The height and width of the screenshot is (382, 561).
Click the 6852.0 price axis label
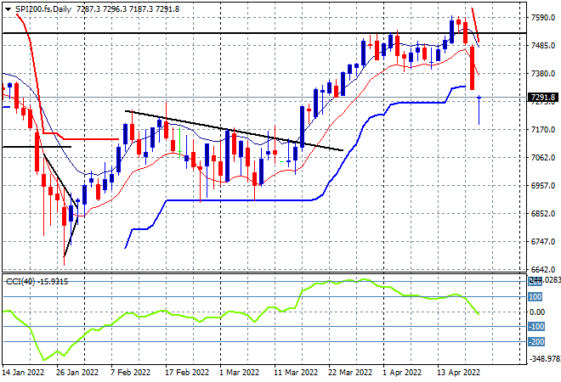click(543, 213)
